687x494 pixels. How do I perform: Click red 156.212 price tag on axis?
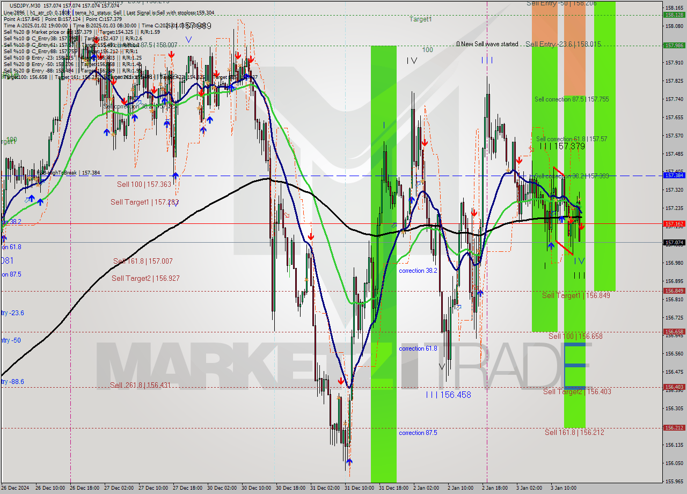674,428
